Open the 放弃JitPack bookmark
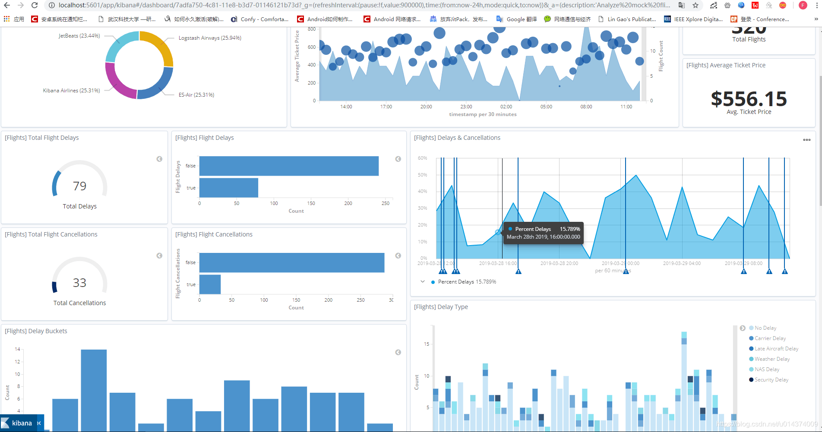Screen dimensions: 822x432 (x=458, y=19)
